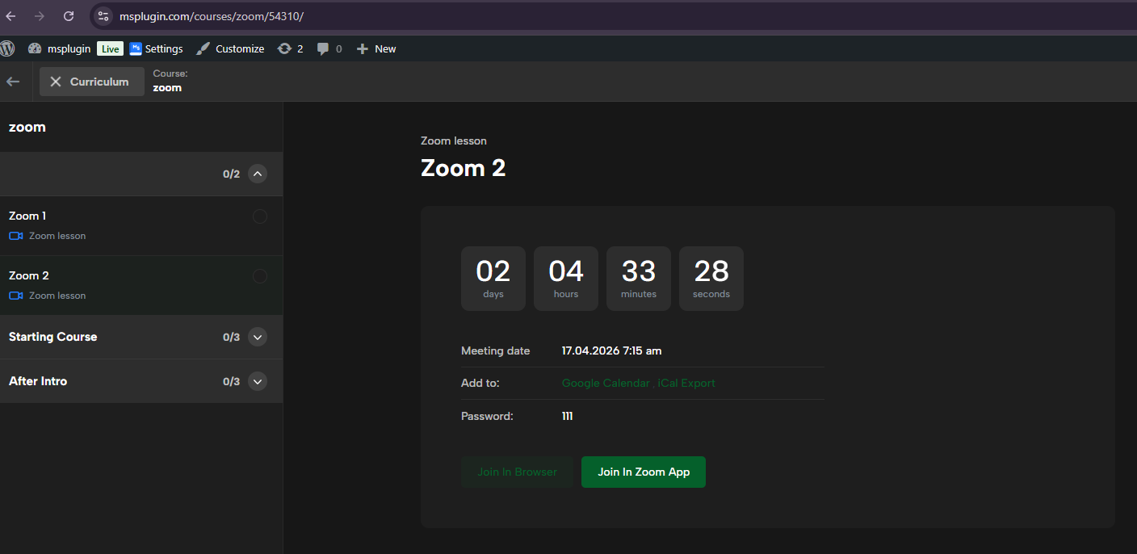Click the msplugin.com URL address field
Viewport: 1137px width, 554px height.
tap(212, 16)
